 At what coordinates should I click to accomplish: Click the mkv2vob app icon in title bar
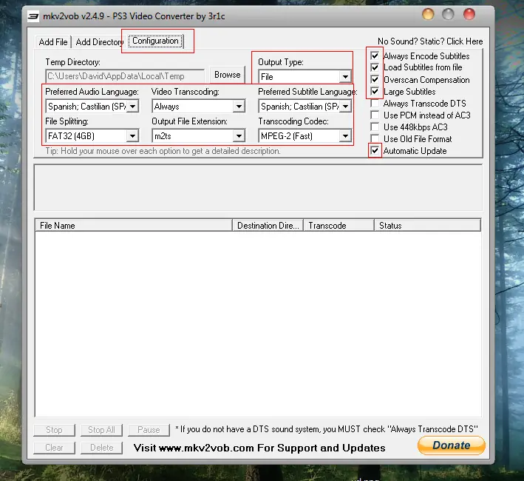click(33, 16)
